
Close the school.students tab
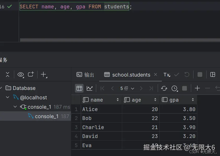[156, 75]
